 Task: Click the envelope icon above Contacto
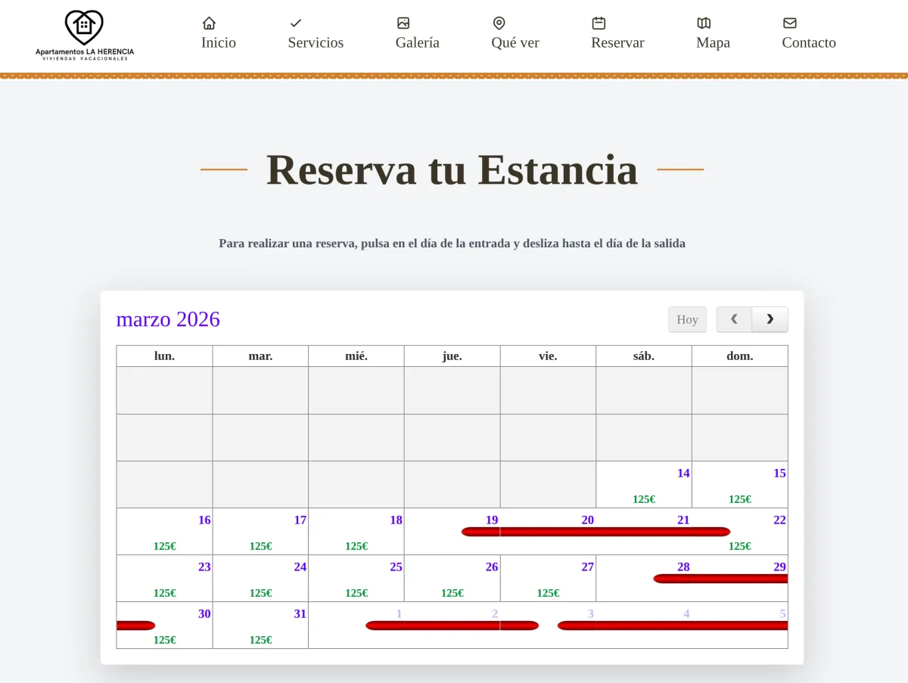790,22
